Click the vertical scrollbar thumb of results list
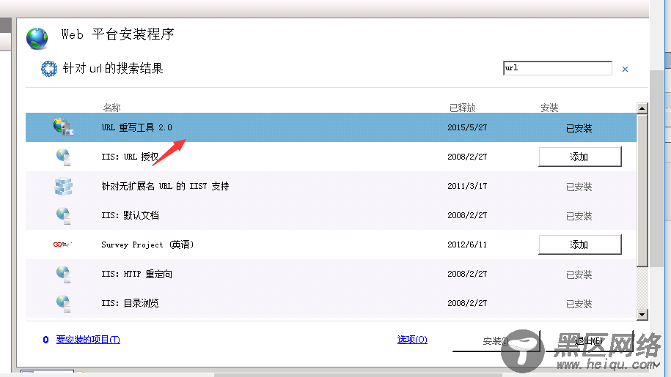671x377 pixels. point(642,190)
